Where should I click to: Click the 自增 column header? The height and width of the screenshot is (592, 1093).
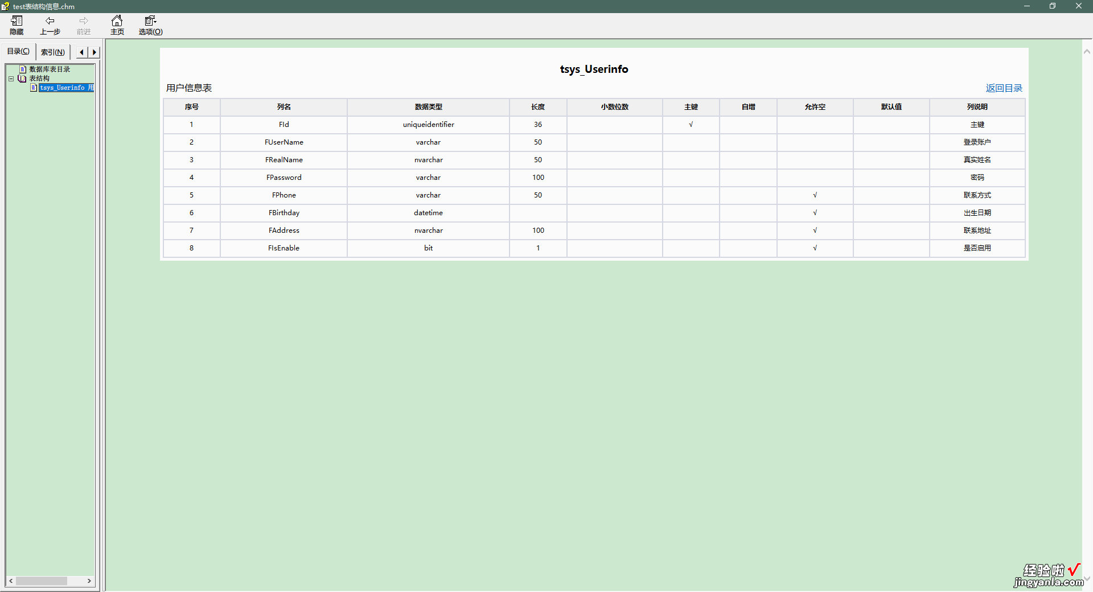click(x=749, y=107)
